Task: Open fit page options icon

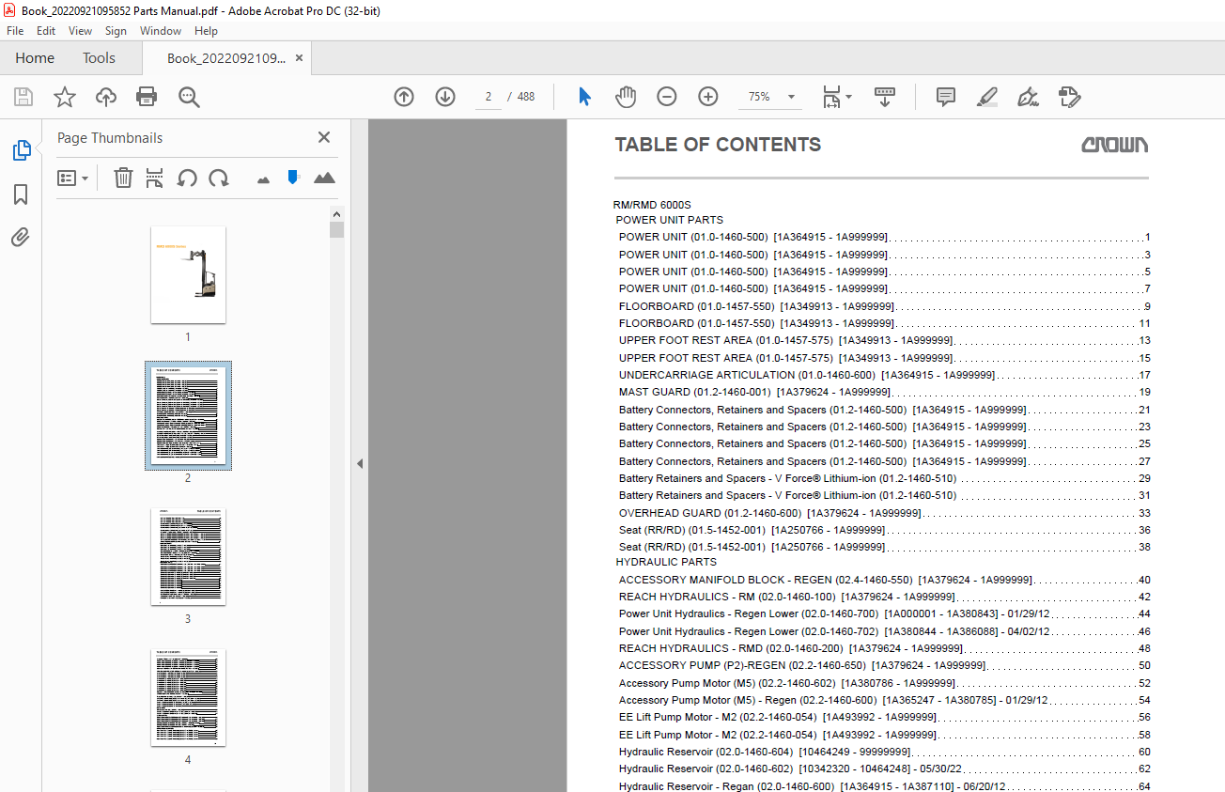Action: coord(837,97)
